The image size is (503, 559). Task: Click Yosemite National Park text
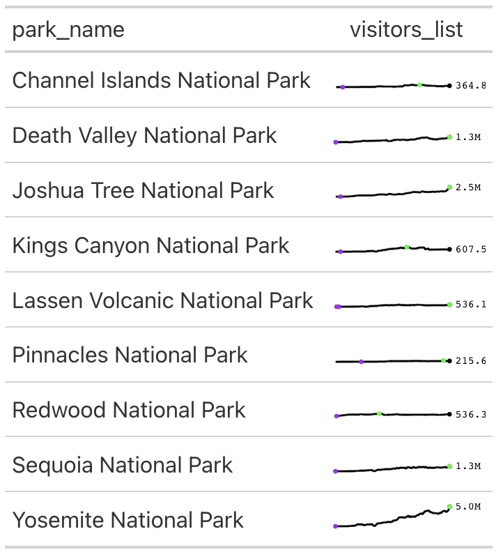(128, 520)
